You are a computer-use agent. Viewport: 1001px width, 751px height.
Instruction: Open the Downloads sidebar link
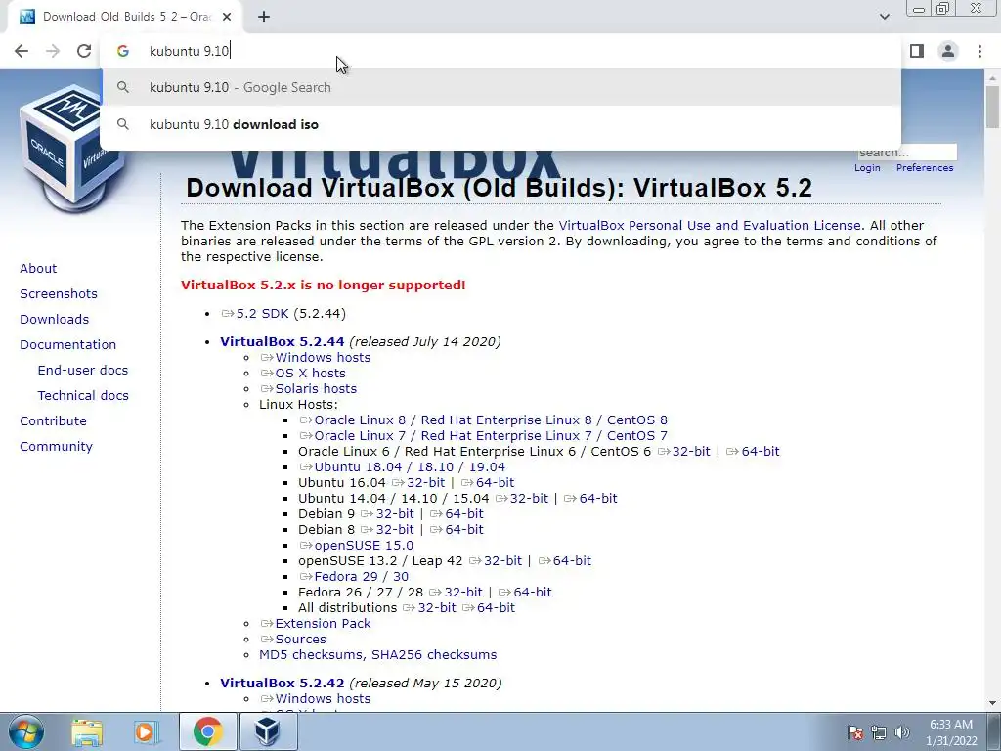click(55, 320)
